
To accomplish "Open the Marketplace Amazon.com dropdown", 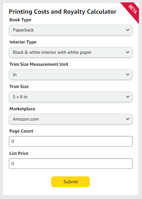I will pyautogui.click(x=71, y=119).
